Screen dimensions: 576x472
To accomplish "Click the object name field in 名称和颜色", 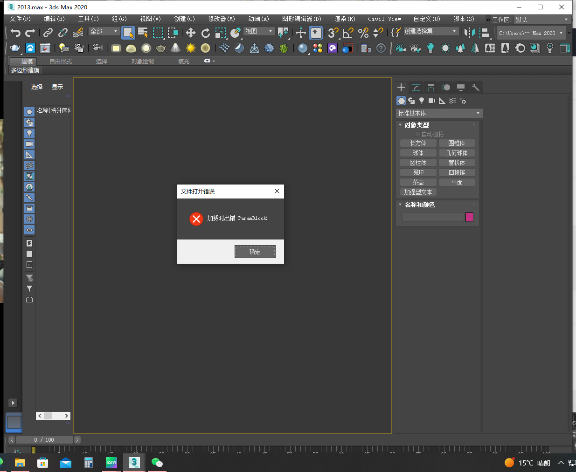I will (433, 217).
